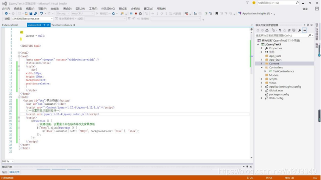The image size is (321, 180).
Task: Open the 窗口(W) menu
Action: tap(148, 9)
